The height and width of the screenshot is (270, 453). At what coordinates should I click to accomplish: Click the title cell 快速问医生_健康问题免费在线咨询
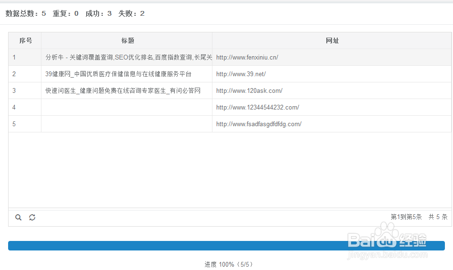(127, 91)
